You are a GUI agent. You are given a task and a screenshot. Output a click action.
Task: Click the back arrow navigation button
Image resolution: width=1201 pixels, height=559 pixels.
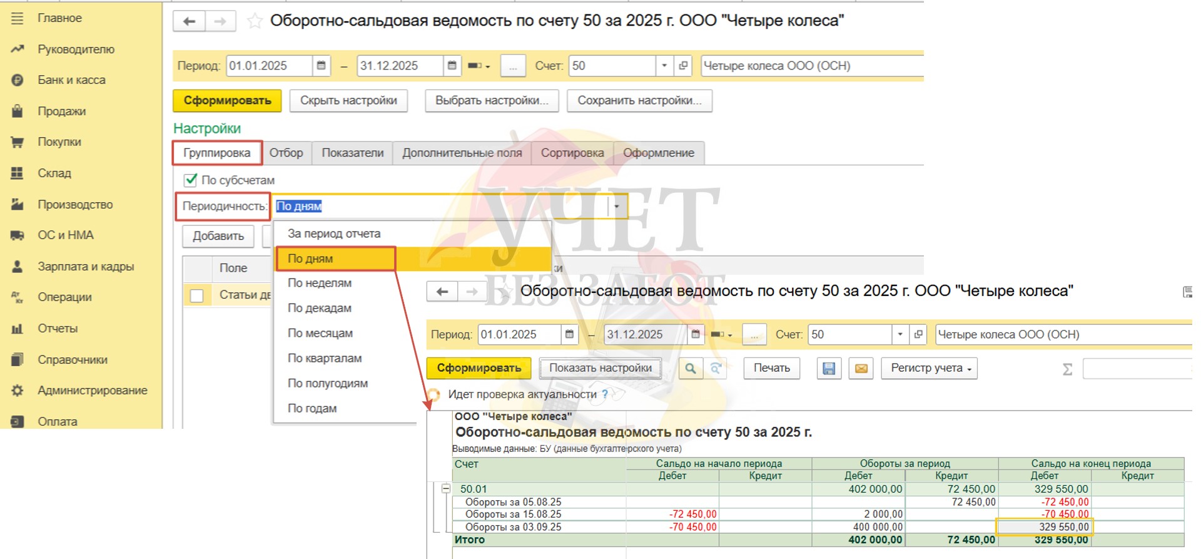point(189,21)
